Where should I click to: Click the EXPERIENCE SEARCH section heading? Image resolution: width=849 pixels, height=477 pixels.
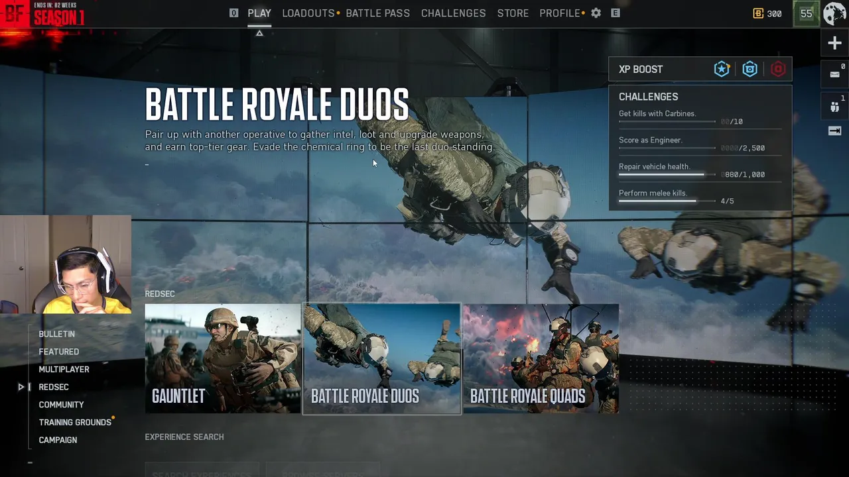click(184, 437)
